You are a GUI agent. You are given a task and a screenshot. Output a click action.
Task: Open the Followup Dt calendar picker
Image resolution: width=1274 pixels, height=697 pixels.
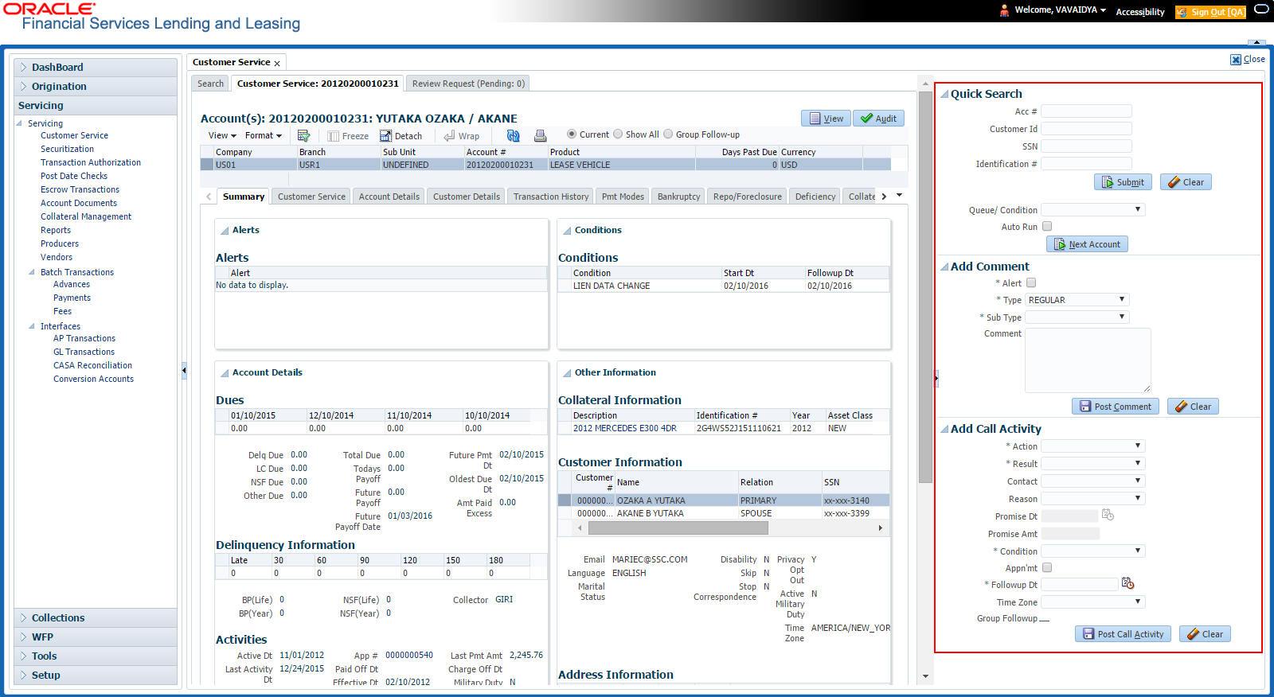(1127, 583)
